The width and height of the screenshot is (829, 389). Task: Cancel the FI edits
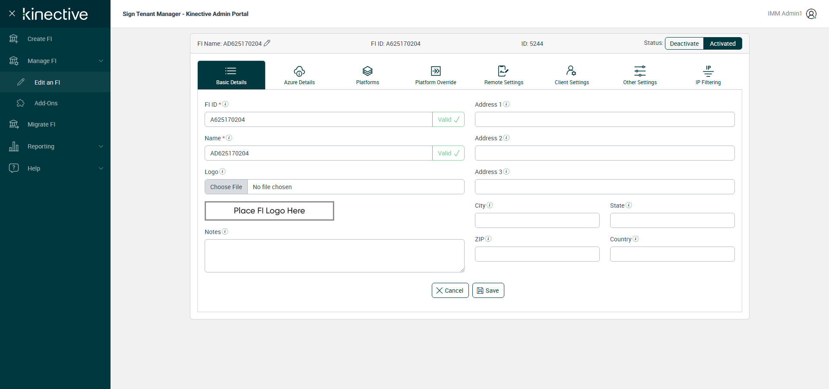(450, 291)
